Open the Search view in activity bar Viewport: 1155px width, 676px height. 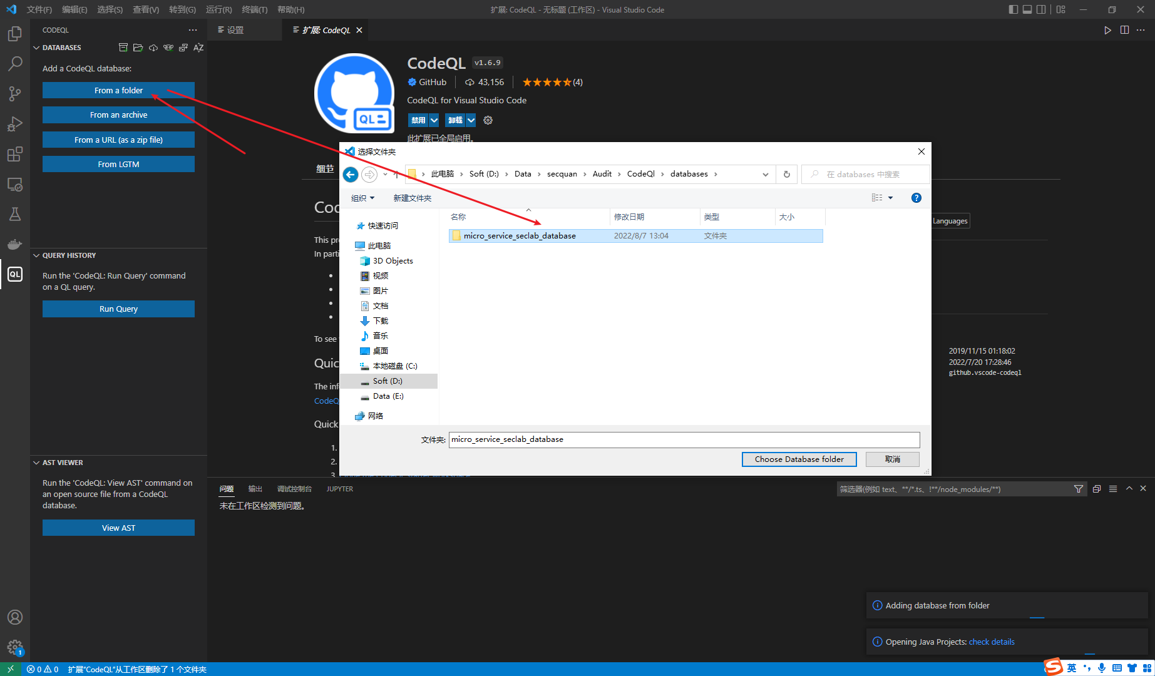click(x=15, y=64)
